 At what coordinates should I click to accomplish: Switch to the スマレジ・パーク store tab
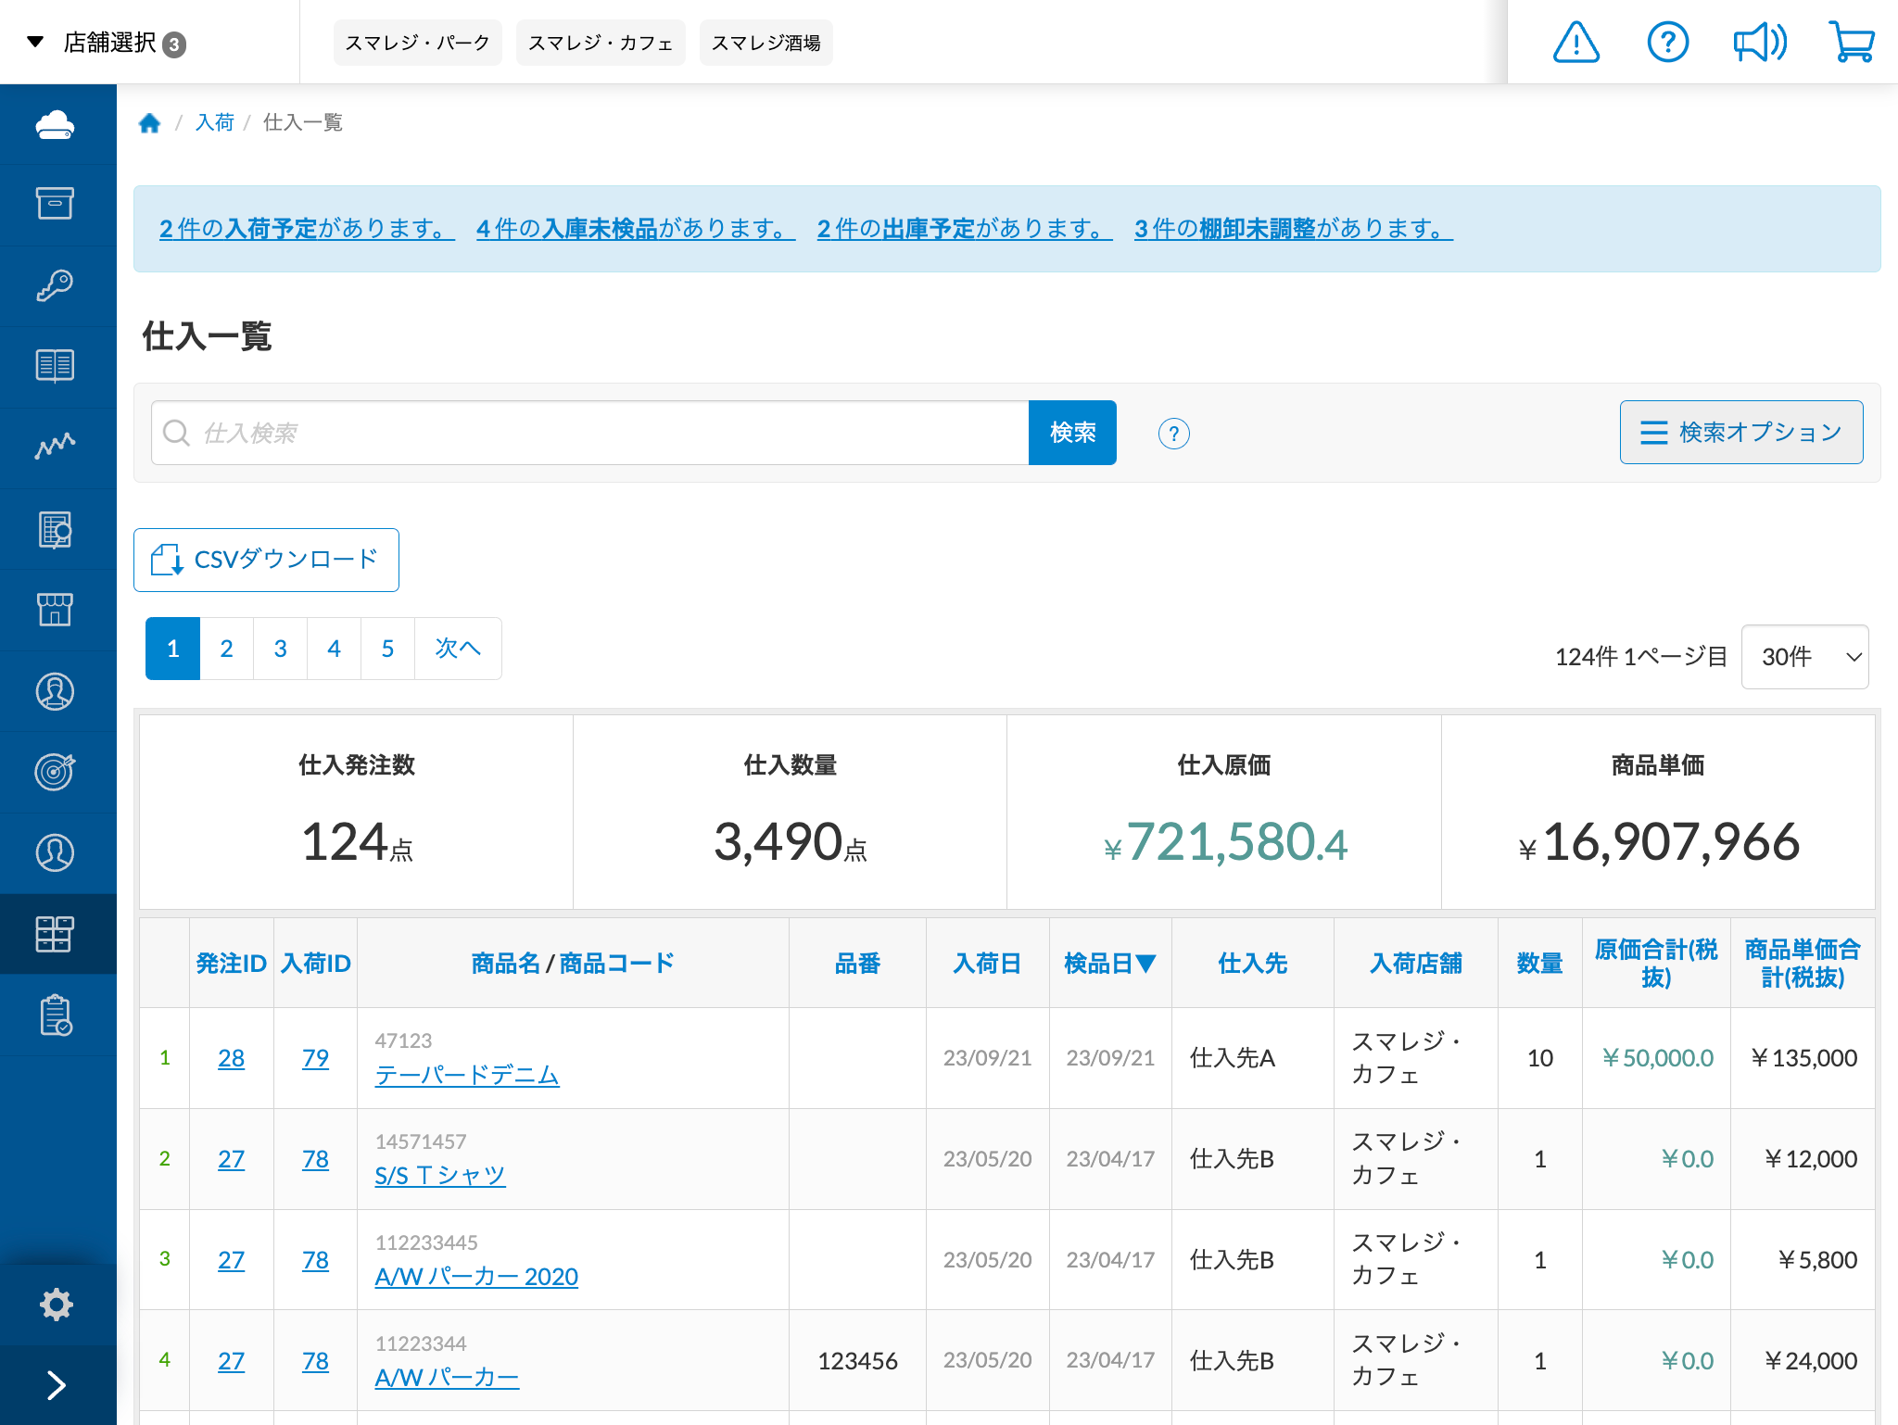(417, 42)
